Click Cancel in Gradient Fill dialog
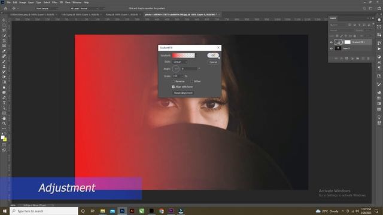This screenshot has width=383, height=215. point(213,62)
